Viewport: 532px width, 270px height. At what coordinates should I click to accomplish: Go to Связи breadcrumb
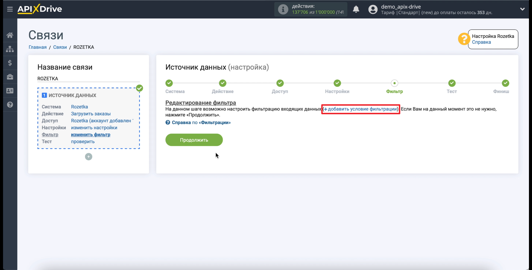pyautogui.click(x=60, y=47)
